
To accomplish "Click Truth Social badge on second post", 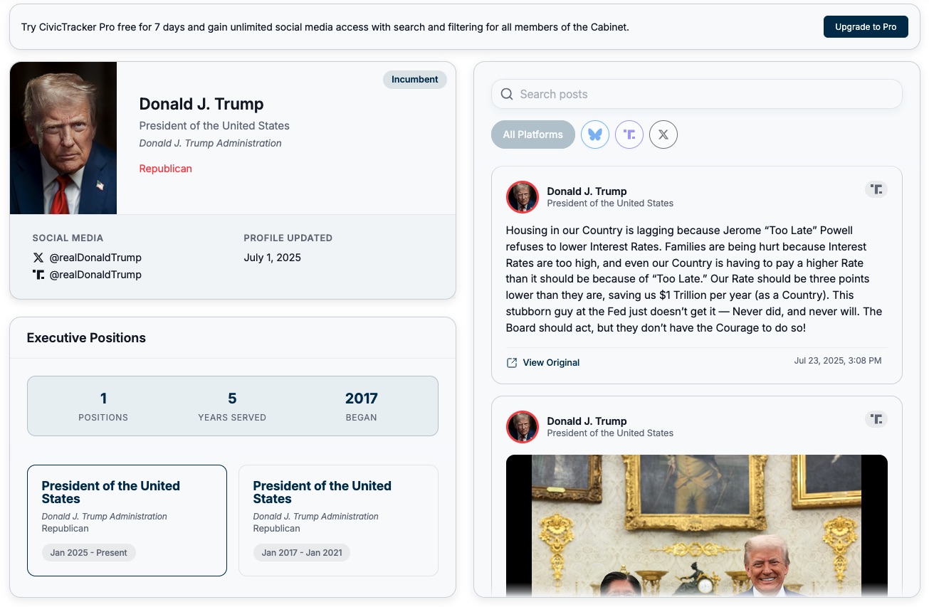I will 876,419.
